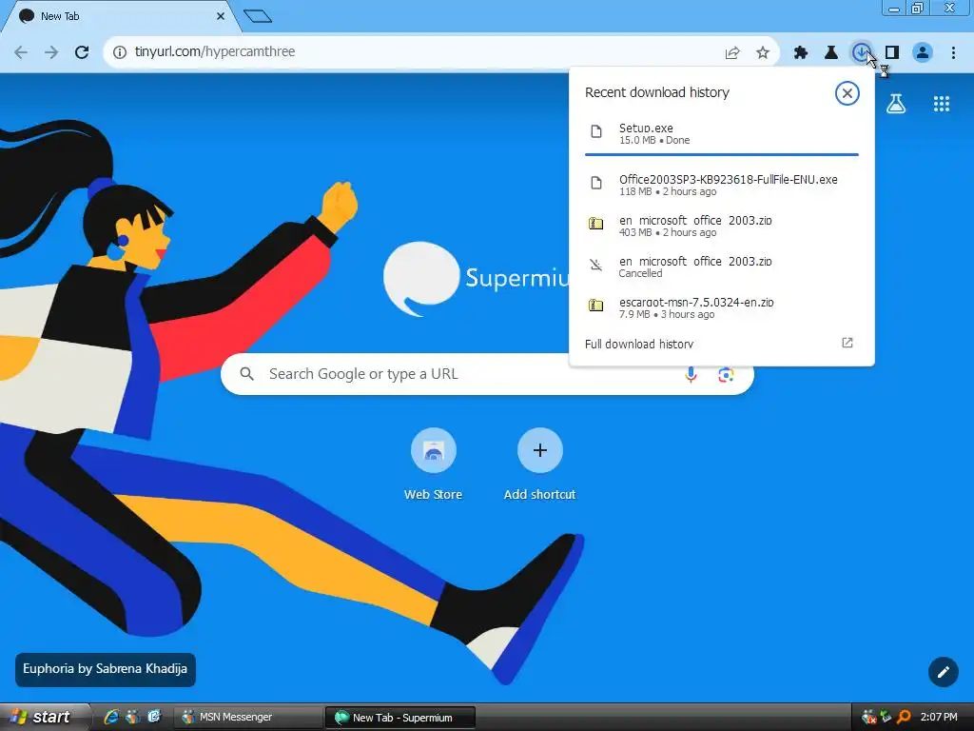Customize this page with pencil button
974x731 pixels.
943,672
